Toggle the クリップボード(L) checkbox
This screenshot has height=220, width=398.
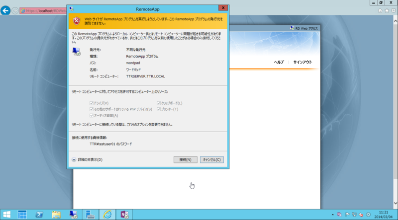(x=159, y=103)
